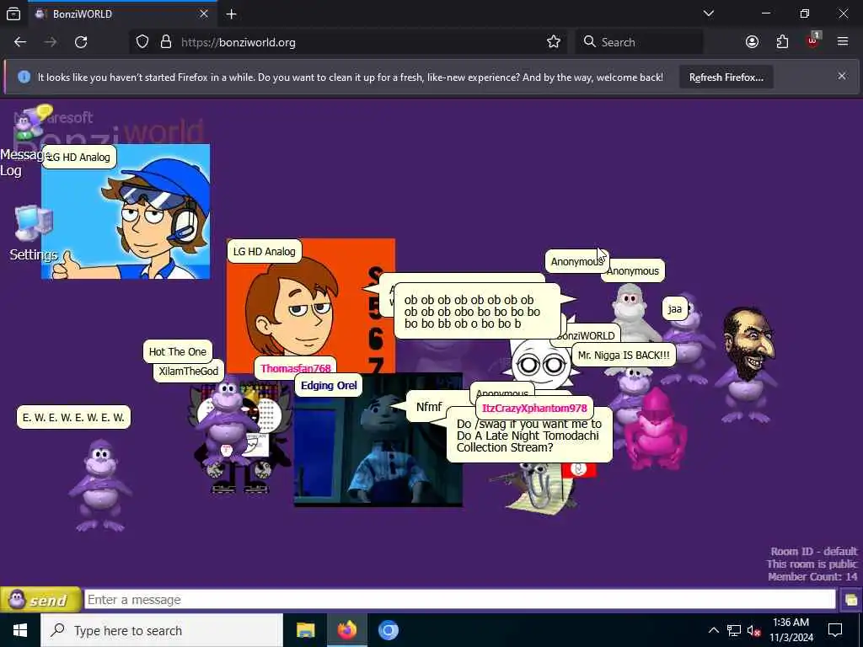Click the 1:36 AM clock
The height and width of the screenshot is (647, 863).
[791, 623]
